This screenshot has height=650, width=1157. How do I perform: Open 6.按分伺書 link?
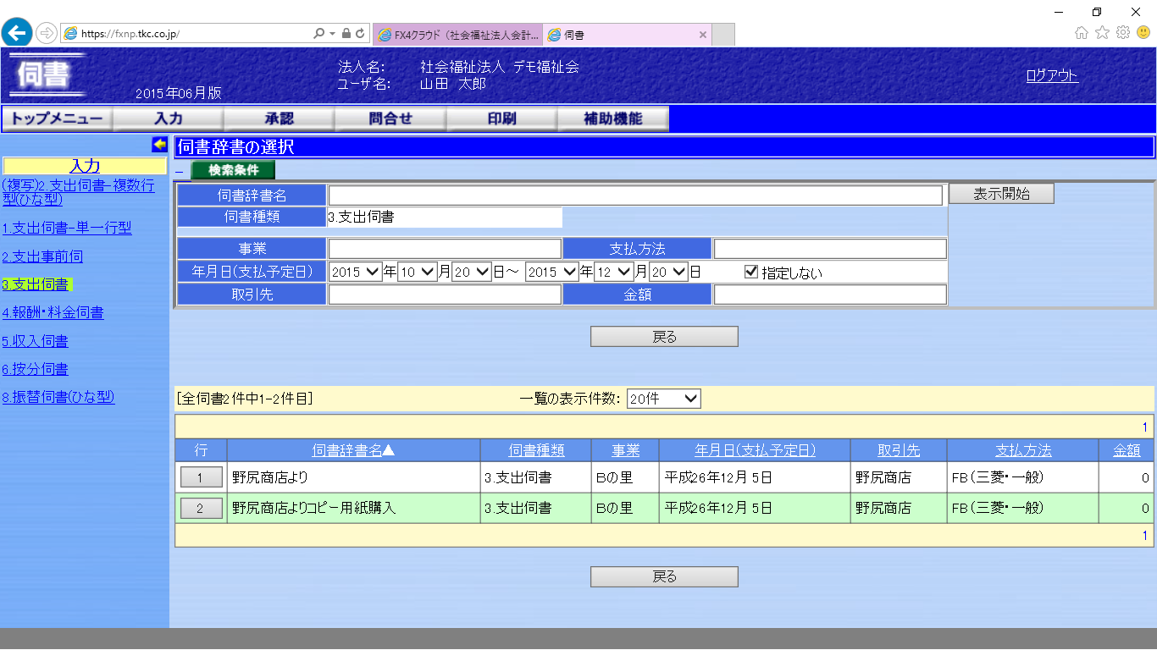(35, 369)
